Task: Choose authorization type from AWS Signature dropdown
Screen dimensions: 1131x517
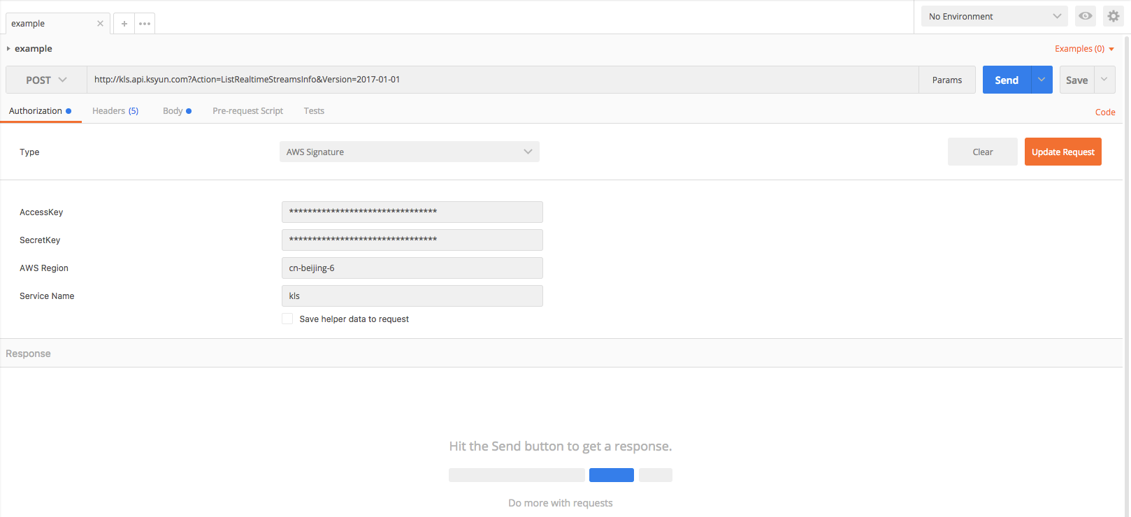Action: click(409, 152)
